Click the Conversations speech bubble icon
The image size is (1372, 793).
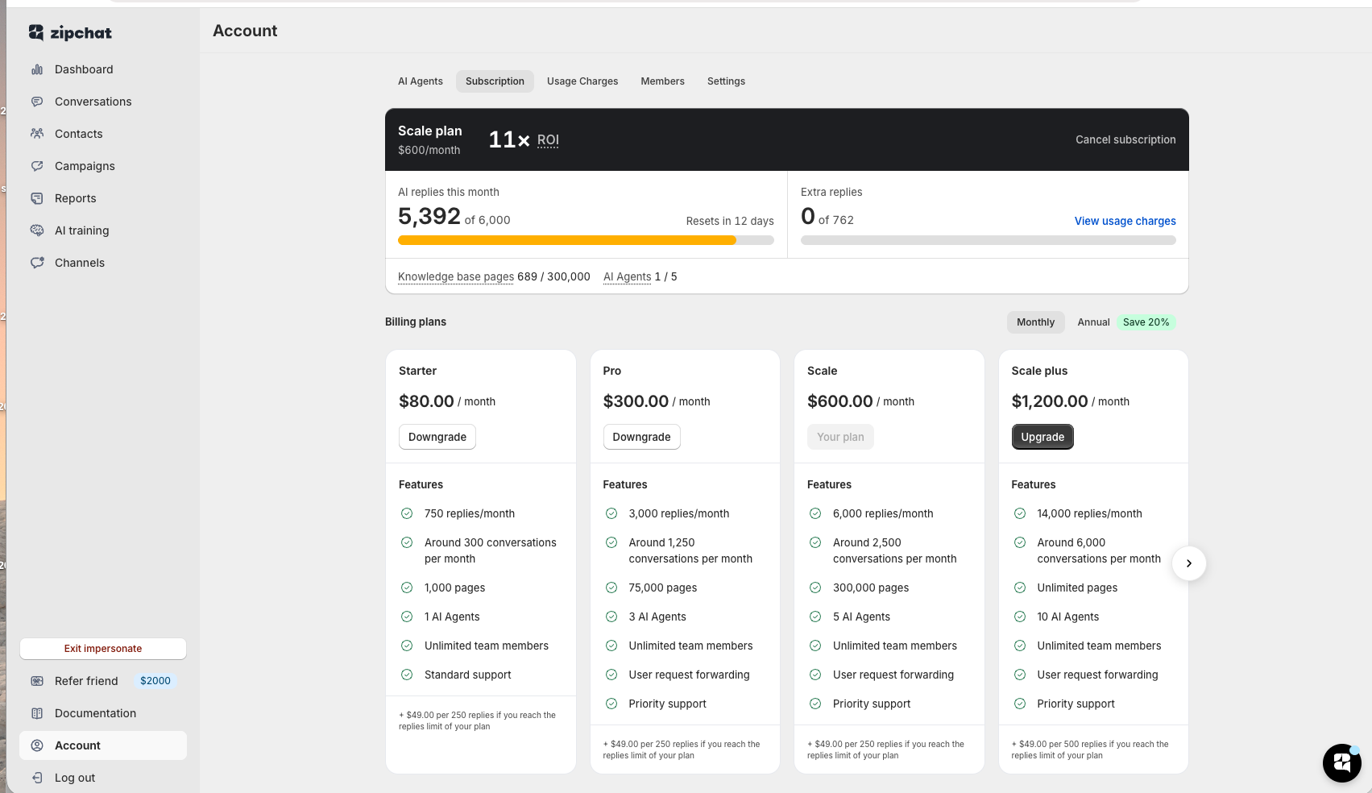click(x=37, y=102)
